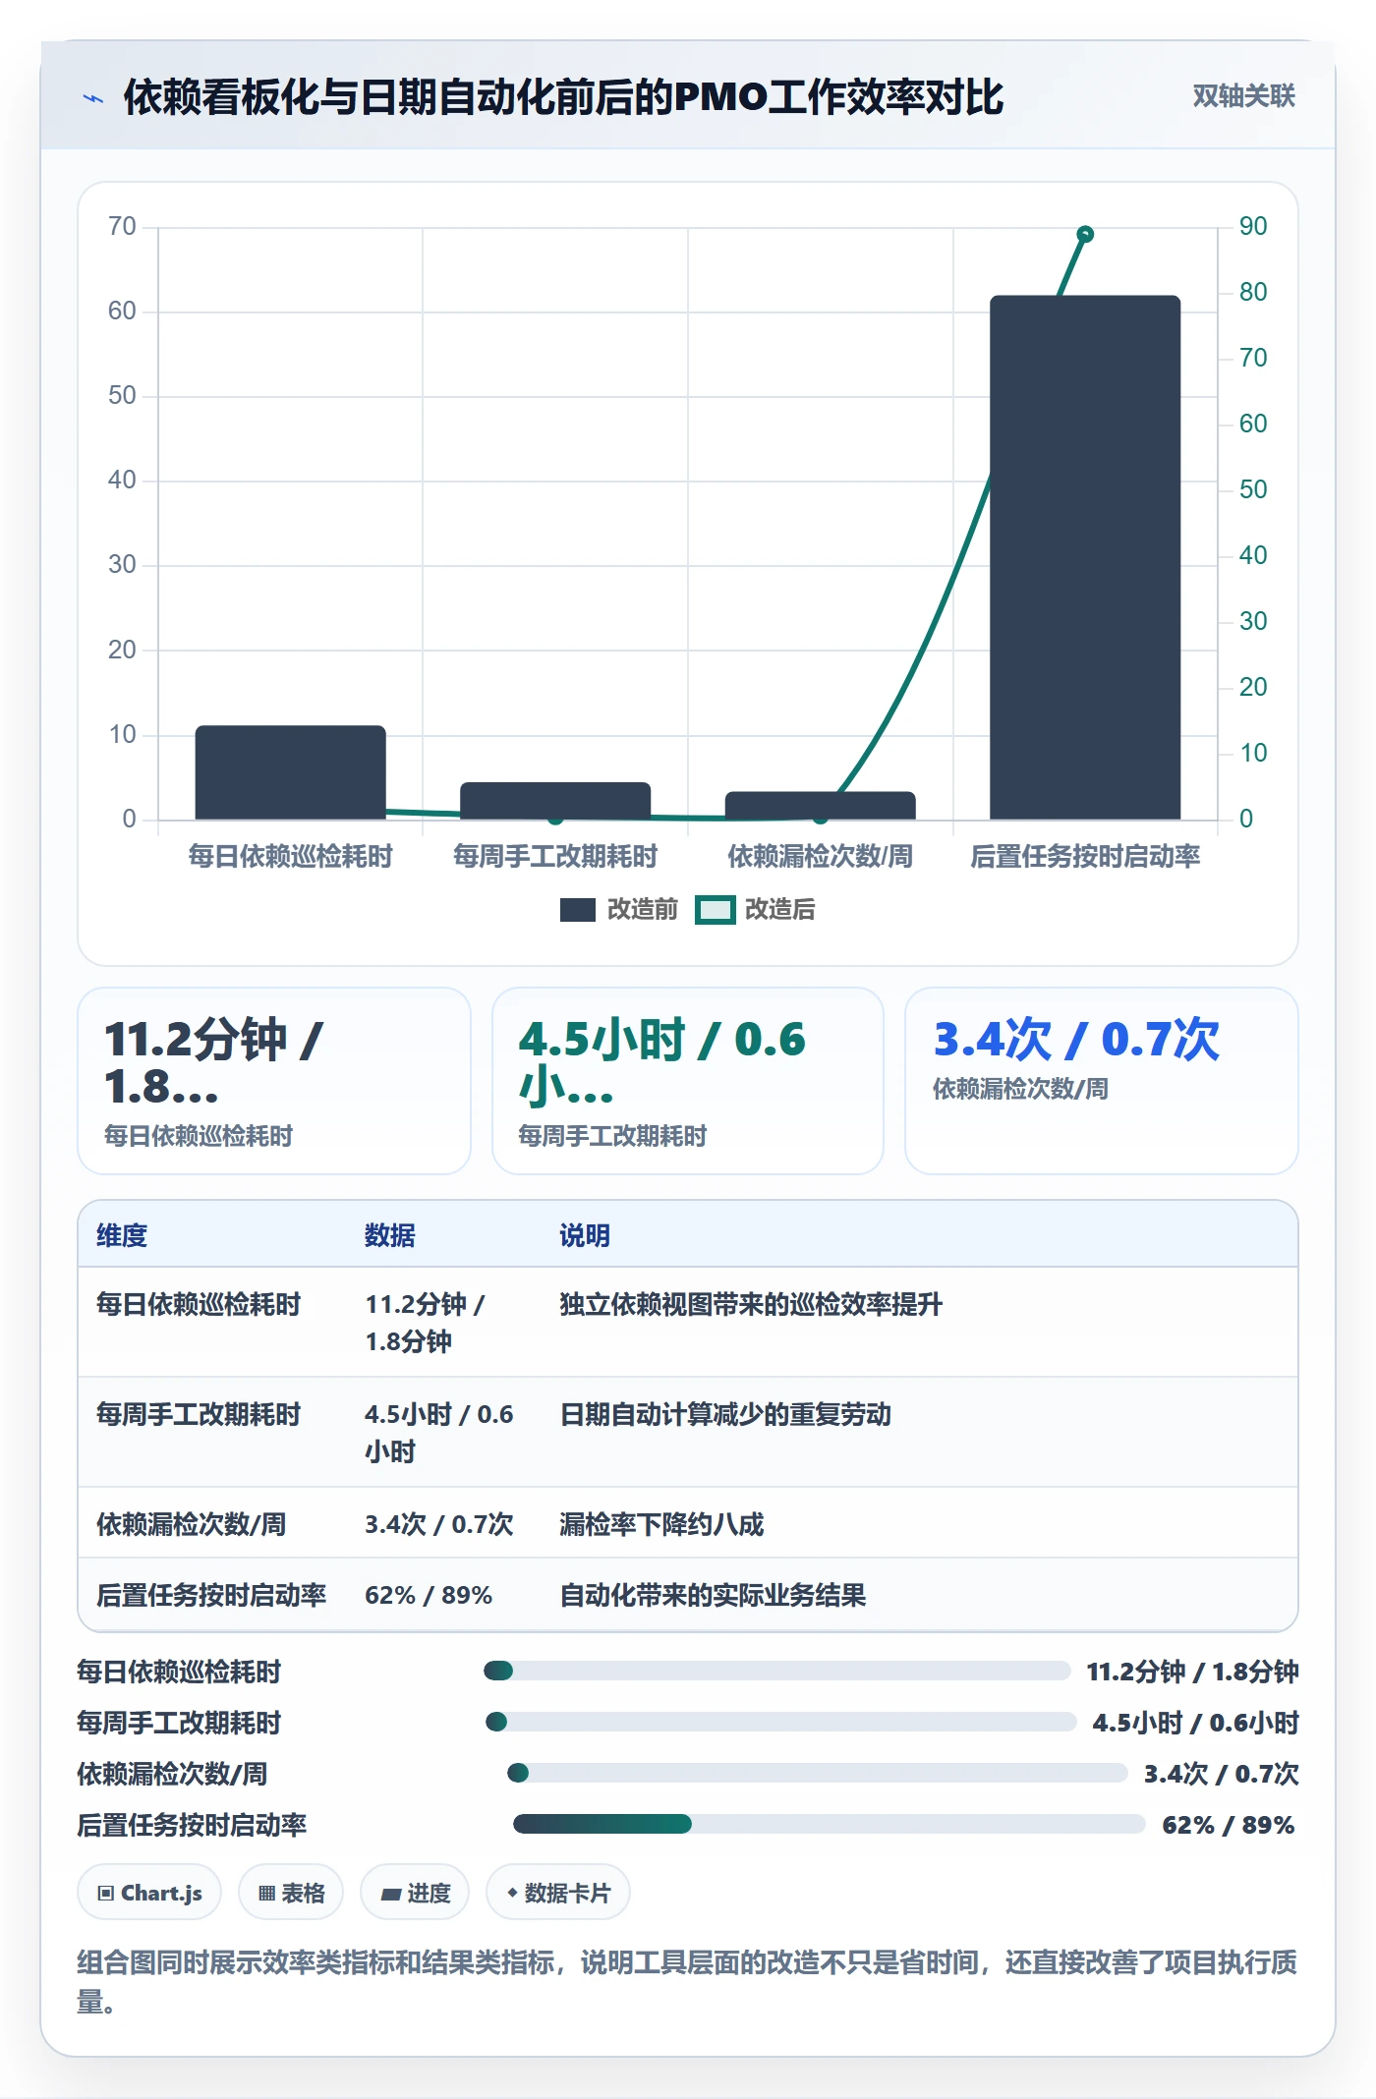Image resolution: width=1376 pixels, height=2099 pixels.
Task: Click the 依赖漏检次数/周 bar in the chart
Action: [x=821, y=805]
